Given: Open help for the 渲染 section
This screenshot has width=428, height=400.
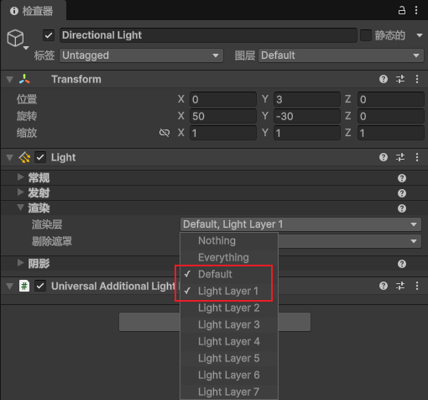Looking at the screenshot, I should coord(402,208).
